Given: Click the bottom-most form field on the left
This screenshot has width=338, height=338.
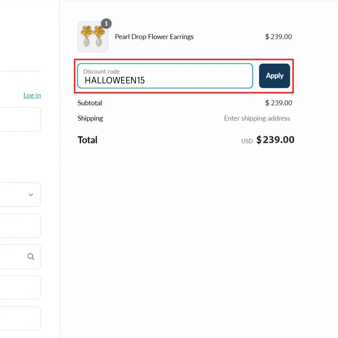Looking at the screenshot, I should (20, 318).
